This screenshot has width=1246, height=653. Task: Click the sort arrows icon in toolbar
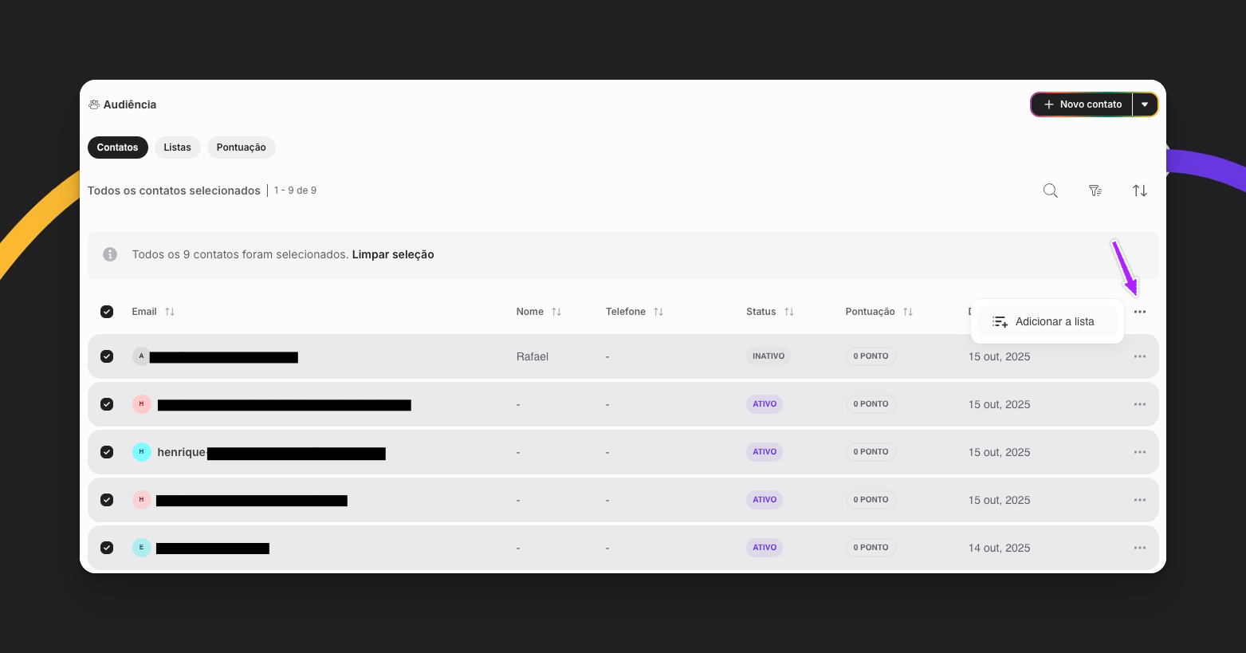pyautogui.click(x=1139, y=191)
